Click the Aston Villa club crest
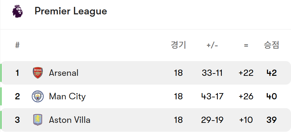 point(38,120)
